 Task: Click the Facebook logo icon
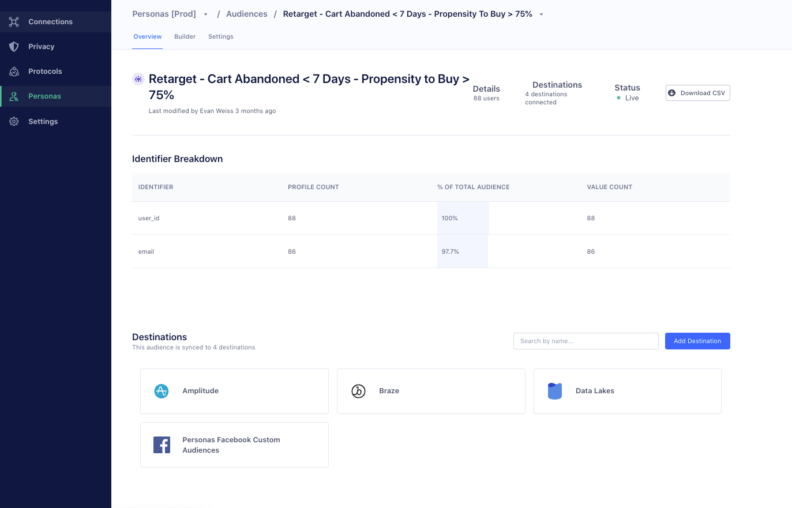tap(162, 445)
